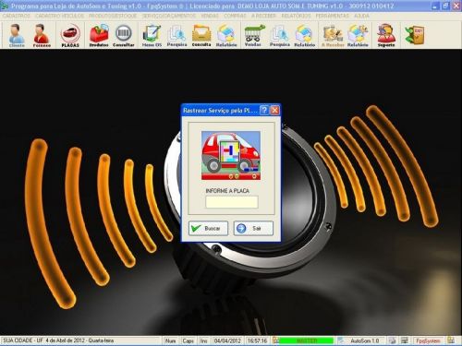Open the PRODUTOS/ESTOQUE menu
462x346 pixels.
[x=113, y=16]
